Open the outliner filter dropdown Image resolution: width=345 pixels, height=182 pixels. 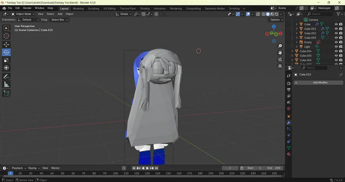click(340, 14)
